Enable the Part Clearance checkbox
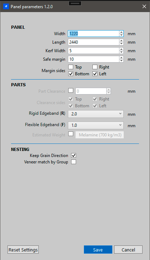The width and height of the screenshot is (150, 260). click(x=71, y=91)
